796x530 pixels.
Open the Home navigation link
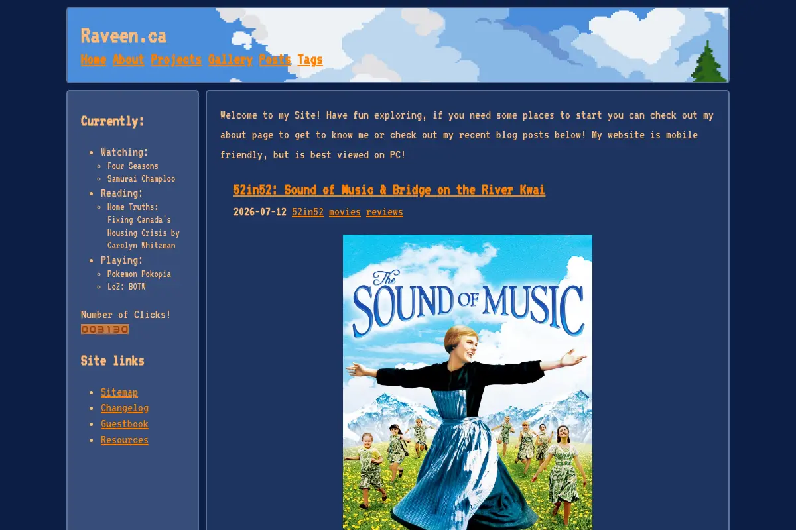point(94,60)
